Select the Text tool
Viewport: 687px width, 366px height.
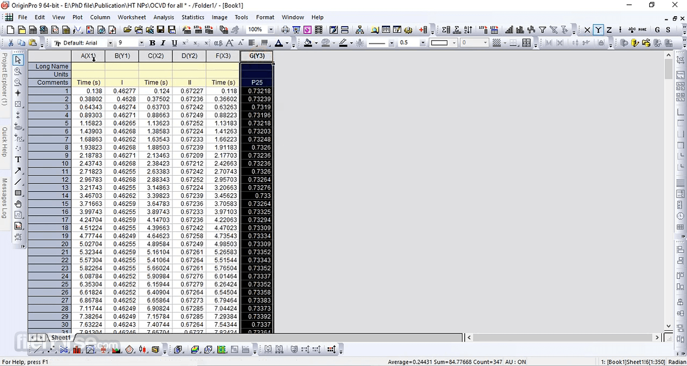click(18, 159)
